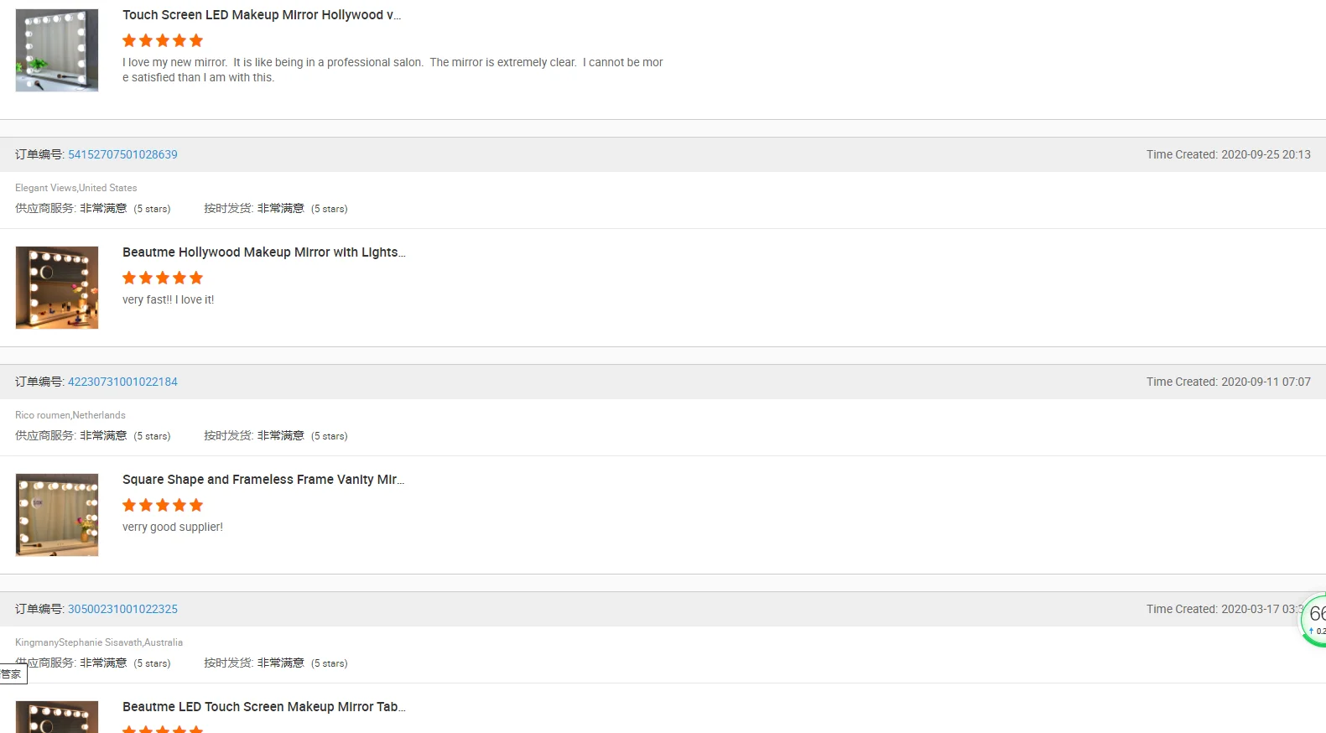This screenshot has height=733, width=1326.
Task: Click reviewer KingmanyStephanie Sisavath, Australia
Action: (x=99, y=642)
